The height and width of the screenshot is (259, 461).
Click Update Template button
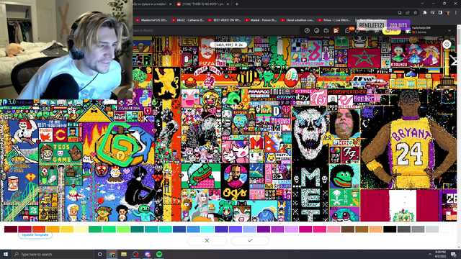pos(35,235)
